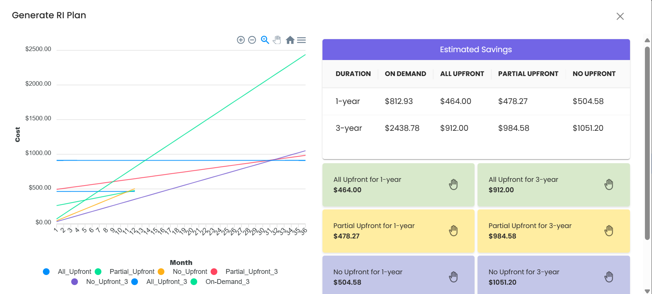Toggle Partial_Upfront series in chart legend

pyautogui.click(x=132, y=272)
